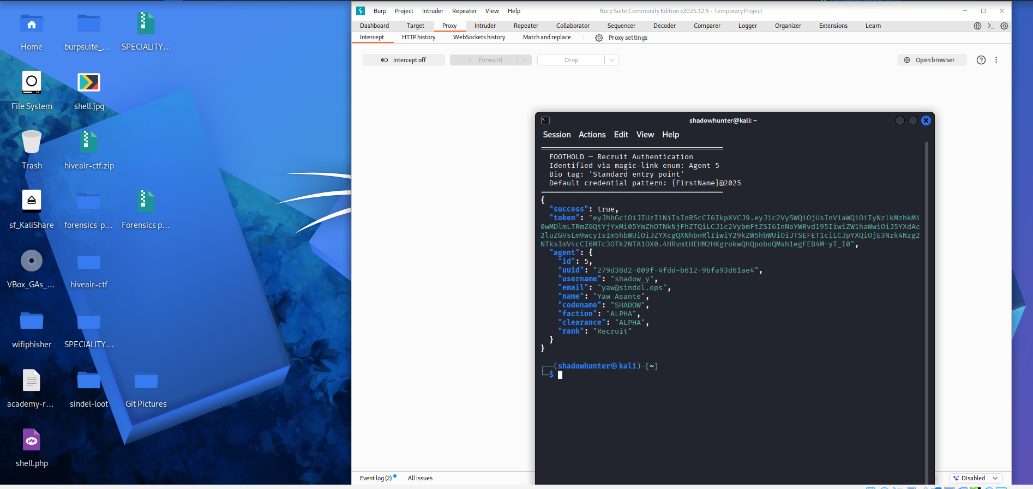Open the Intercept help question-mark icon
1033x489 pixels.
point(981,60)
